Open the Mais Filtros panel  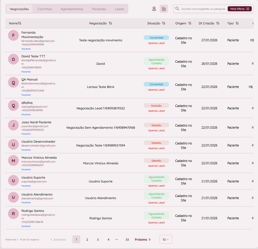[240, 9]
